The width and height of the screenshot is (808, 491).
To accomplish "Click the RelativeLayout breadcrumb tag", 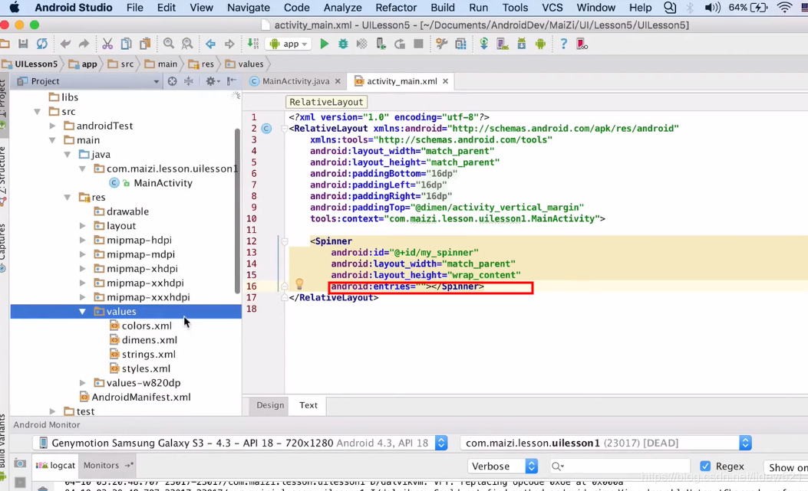I will (326, 102).
